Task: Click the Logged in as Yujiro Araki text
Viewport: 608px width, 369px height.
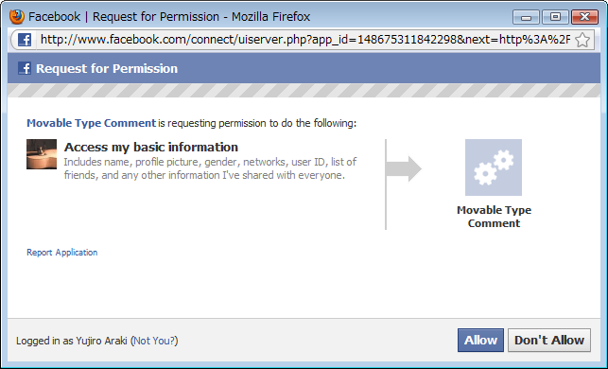Action: pos(72,341)
